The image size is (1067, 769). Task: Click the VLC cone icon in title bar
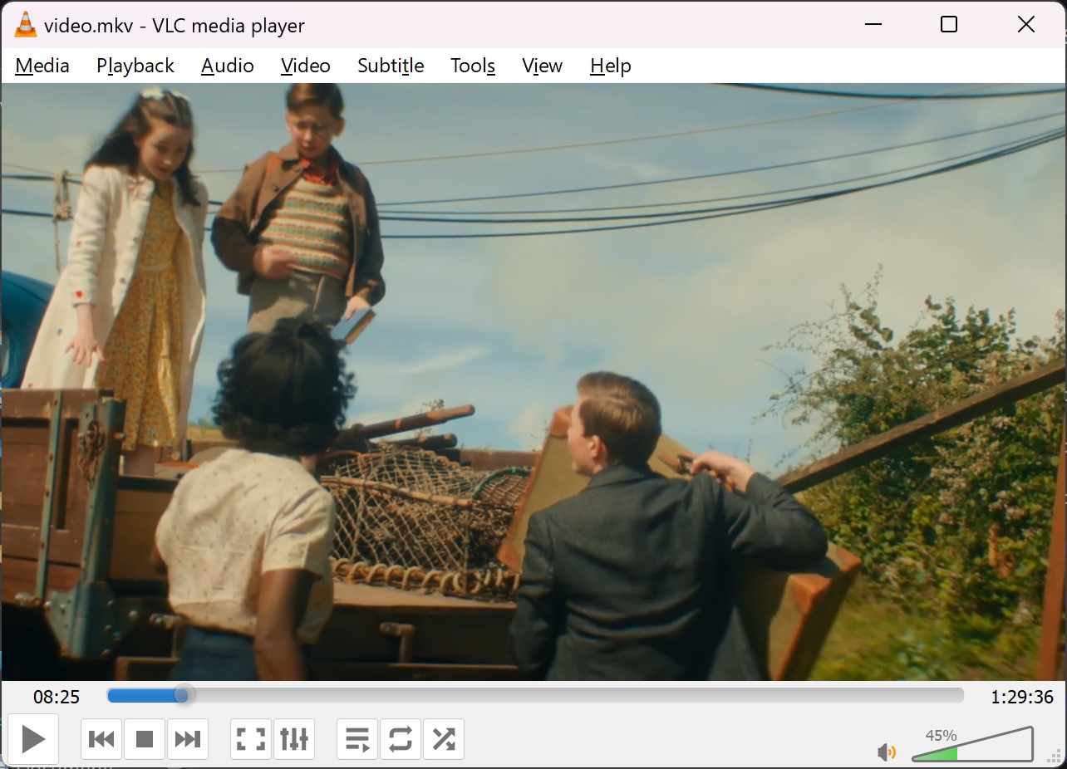[x=26, y=25]
